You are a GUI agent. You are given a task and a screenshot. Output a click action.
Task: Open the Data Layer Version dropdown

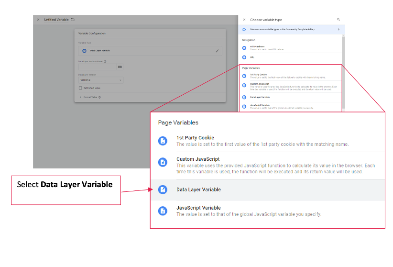click(x=100, y=80)
